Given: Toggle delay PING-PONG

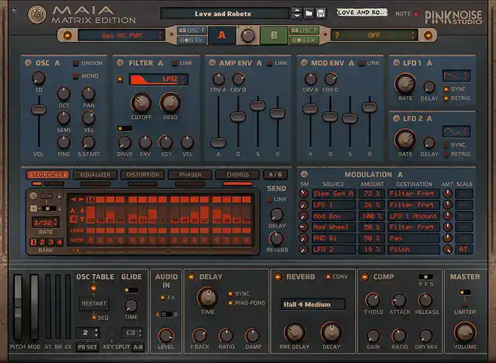Looking at the screenshot, I should tap(231, 303).
